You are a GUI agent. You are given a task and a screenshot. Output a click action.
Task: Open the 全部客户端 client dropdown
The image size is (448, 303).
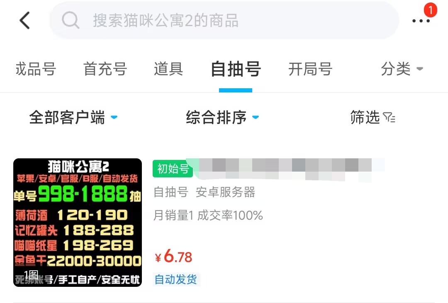(x=73, y=117)
